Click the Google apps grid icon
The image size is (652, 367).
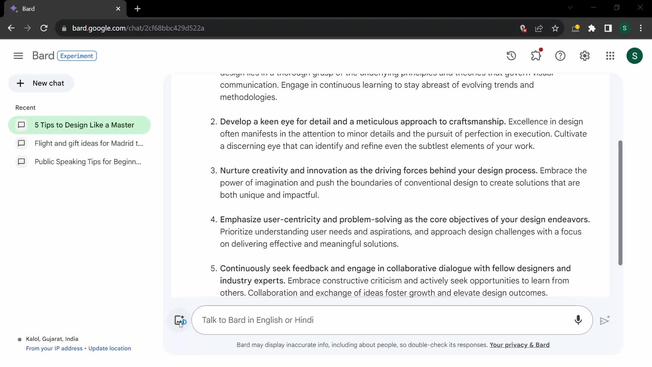610,55
